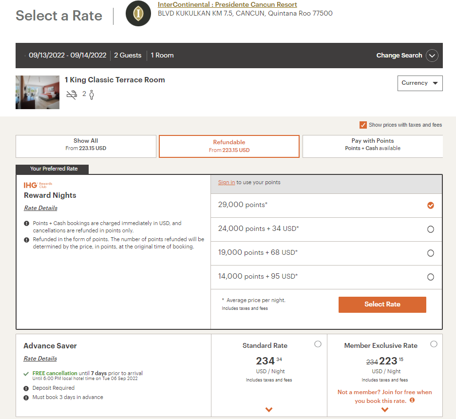
Task: Click the InterContinental hotel logo icon
Action: click(138, 13)
